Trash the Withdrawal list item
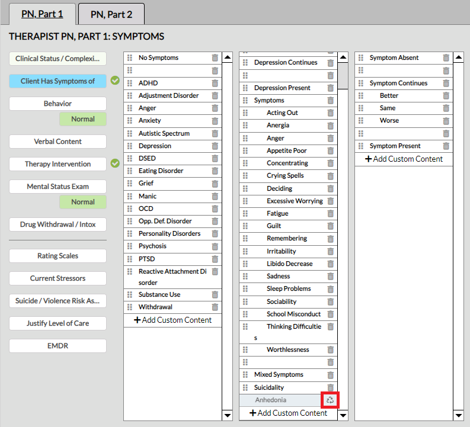The image size is (470, 427). pyautogui.click(x=215, y=307)
